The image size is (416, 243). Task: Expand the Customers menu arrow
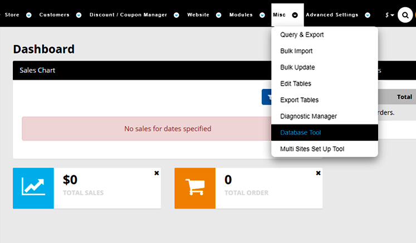(x=79, y=15)
